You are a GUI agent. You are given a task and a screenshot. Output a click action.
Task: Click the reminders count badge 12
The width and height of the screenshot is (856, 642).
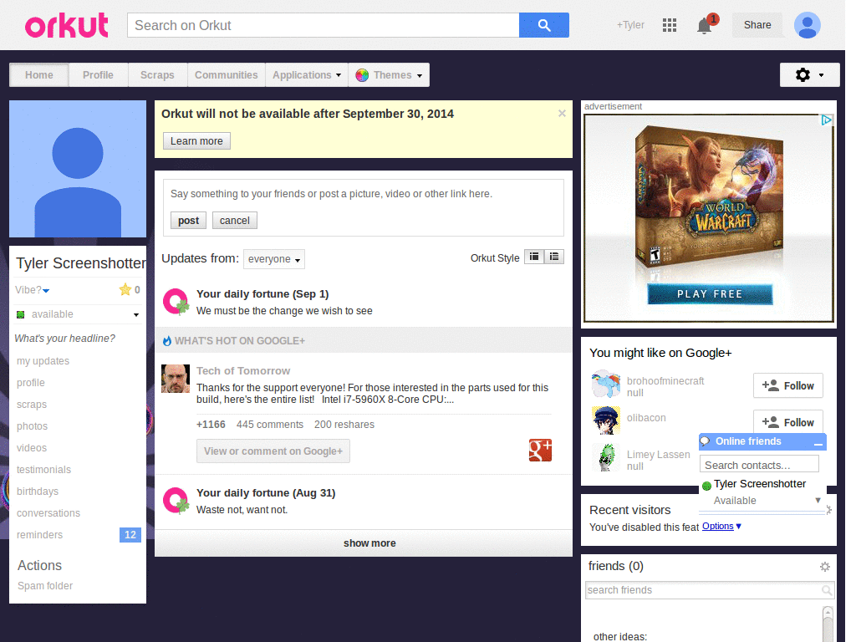(130, 534)
